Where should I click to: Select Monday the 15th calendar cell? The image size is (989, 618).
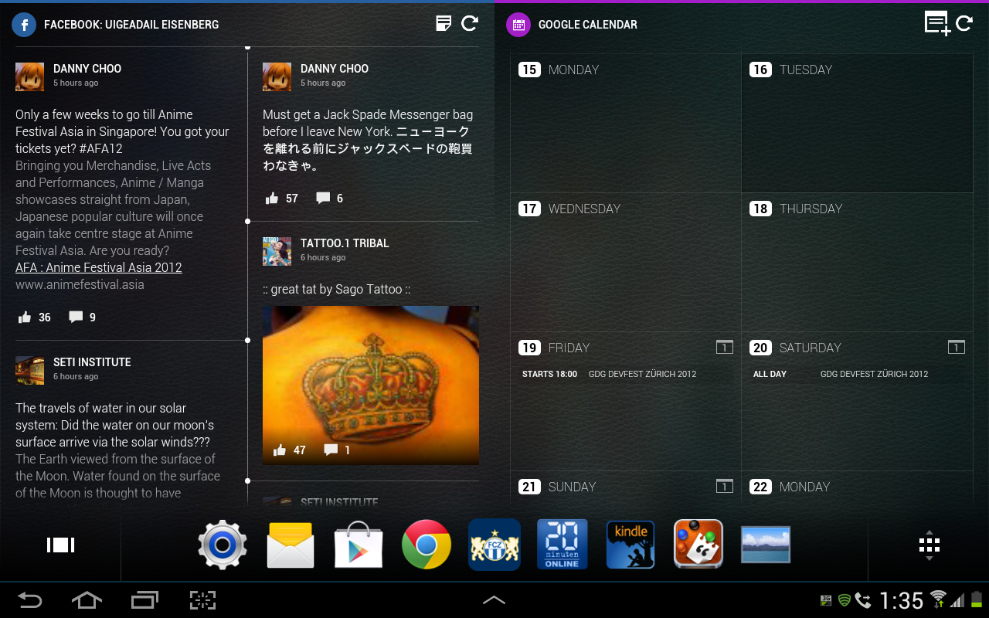(x=626, y=123)
